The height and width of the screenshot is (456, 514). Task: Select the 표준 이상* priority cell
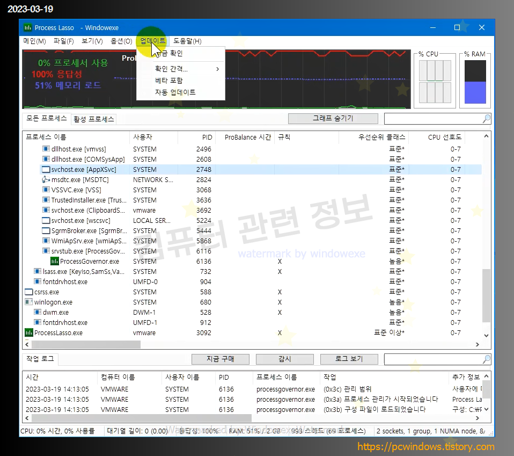[389, 332]
